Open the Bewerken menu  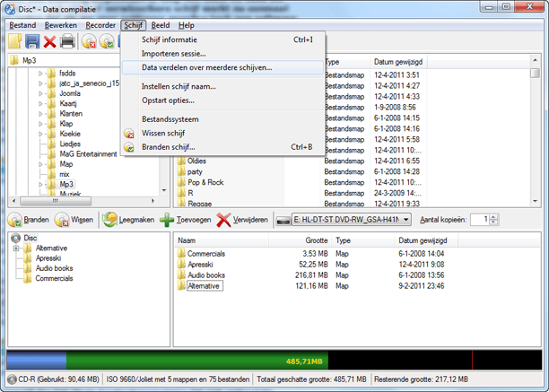(61, 25)
